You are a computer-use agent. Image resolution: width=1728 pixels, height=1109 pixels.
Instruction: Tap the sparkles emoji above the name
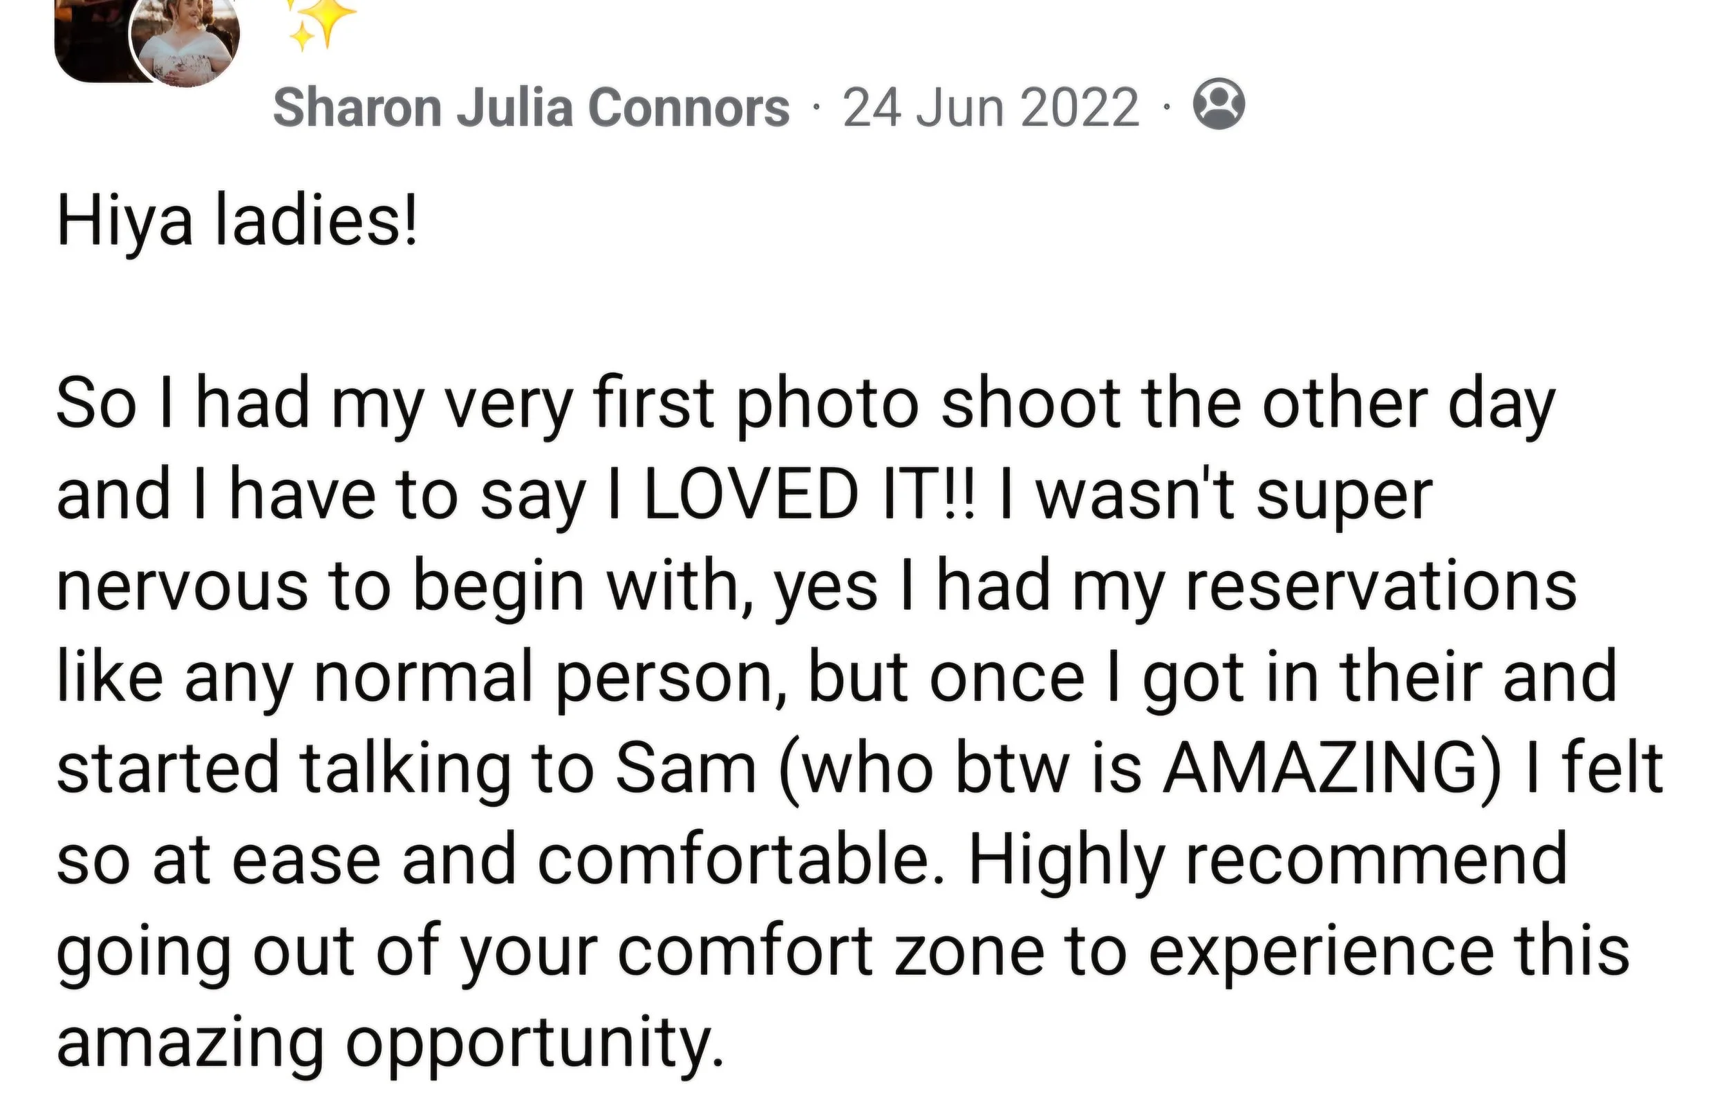(320, 23)
